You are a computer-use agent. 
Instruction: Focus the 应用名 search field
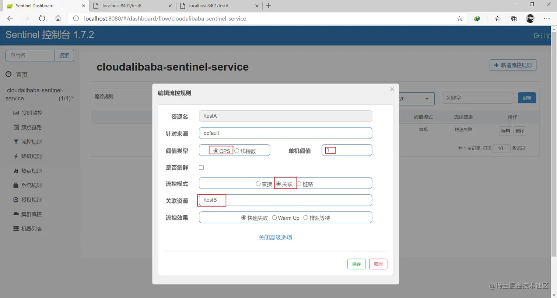click(30, 55)
